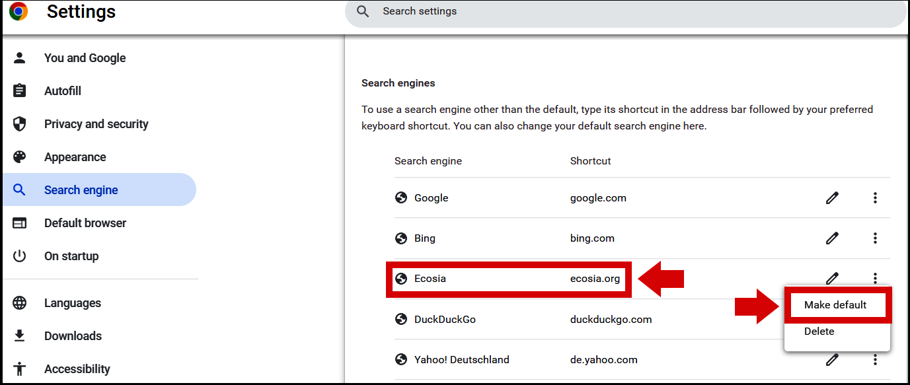Open the three-dot menu for Bing

click(875, 238)
